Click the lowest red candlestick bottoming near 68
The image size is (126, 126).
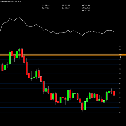point(82,106)
